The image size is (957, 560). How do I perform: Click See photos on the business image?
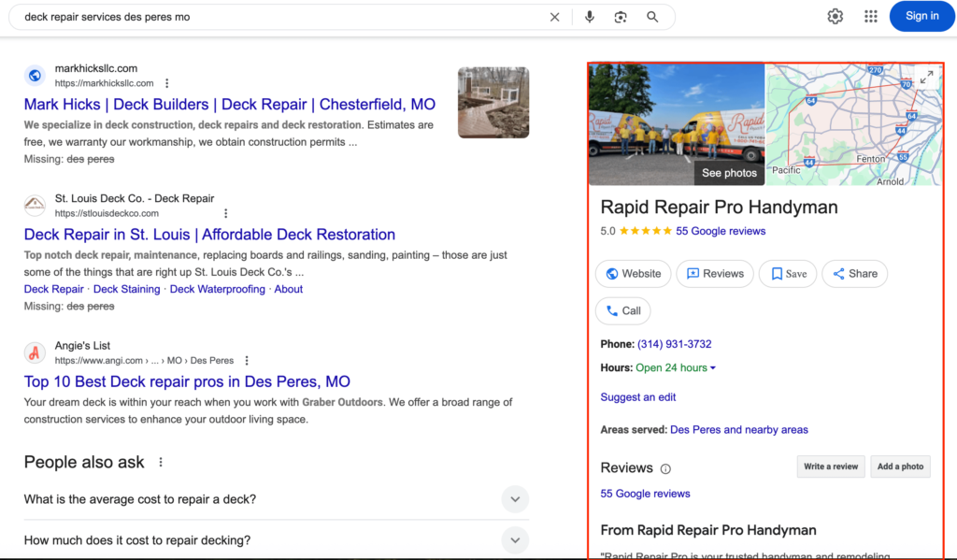click(729, 173)
